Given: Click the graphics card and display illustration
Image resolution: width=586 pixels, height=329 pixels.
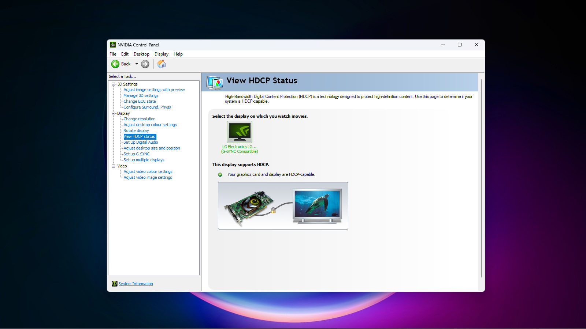Looking at the screenshot, I should coord(283,205).
